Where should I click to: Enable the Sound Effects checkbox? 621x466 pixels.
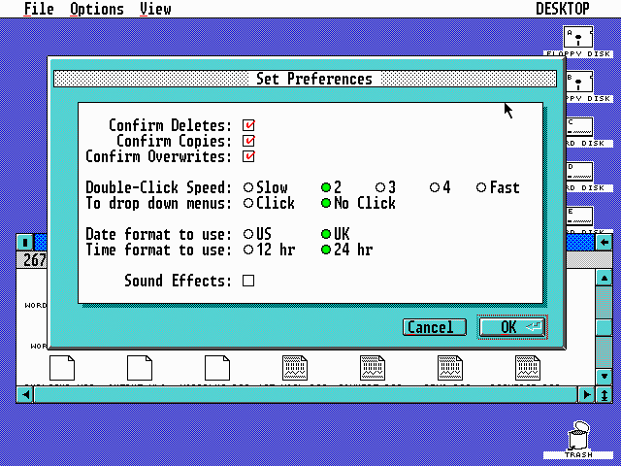pyautogui.click(x=248, y=281)
